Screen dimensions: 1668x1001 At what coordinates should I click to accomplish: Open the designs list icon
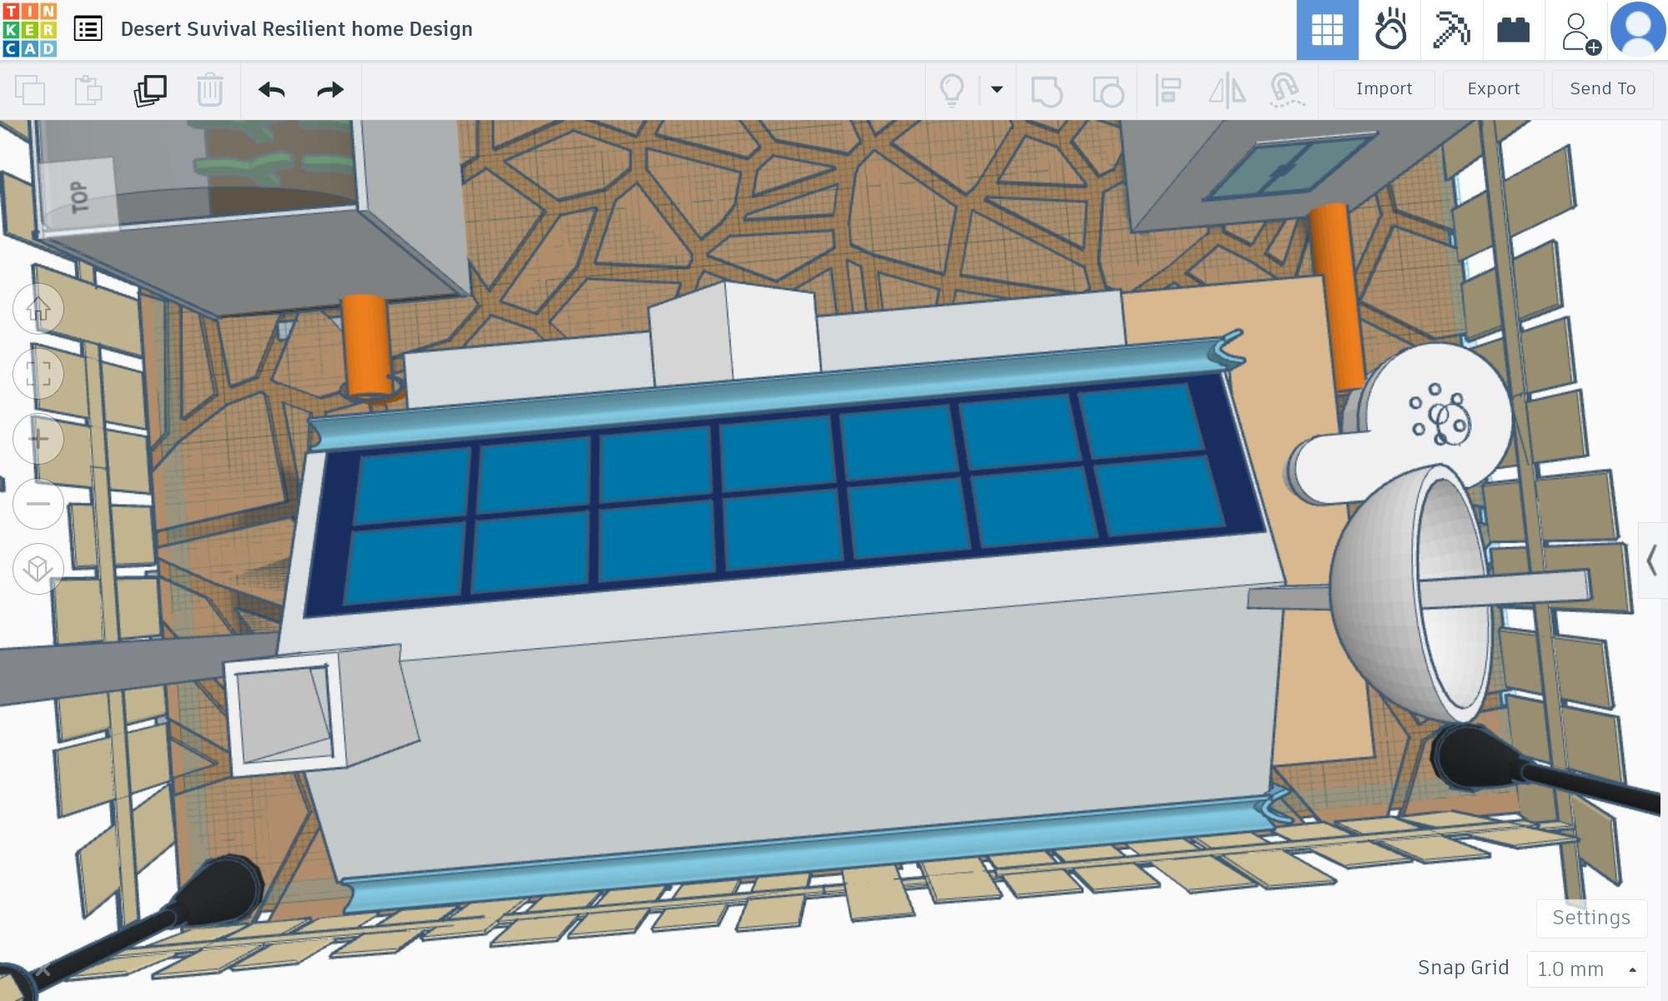[x=88, y=29]
